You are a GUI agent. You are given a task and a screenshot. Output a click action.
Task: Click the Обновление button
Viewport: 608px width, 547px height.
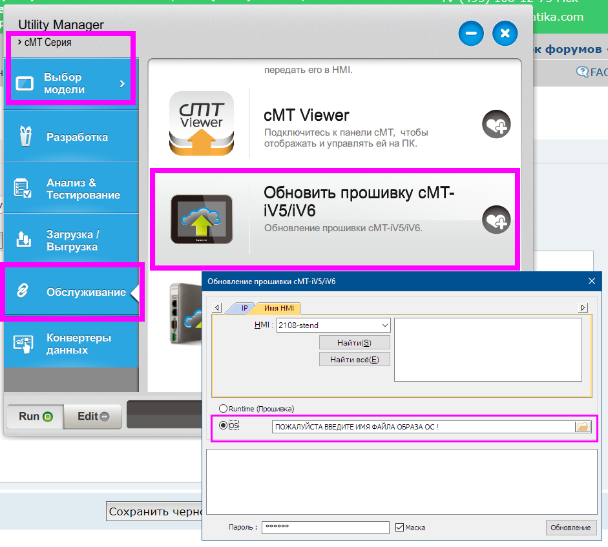(x=571, y=528)
